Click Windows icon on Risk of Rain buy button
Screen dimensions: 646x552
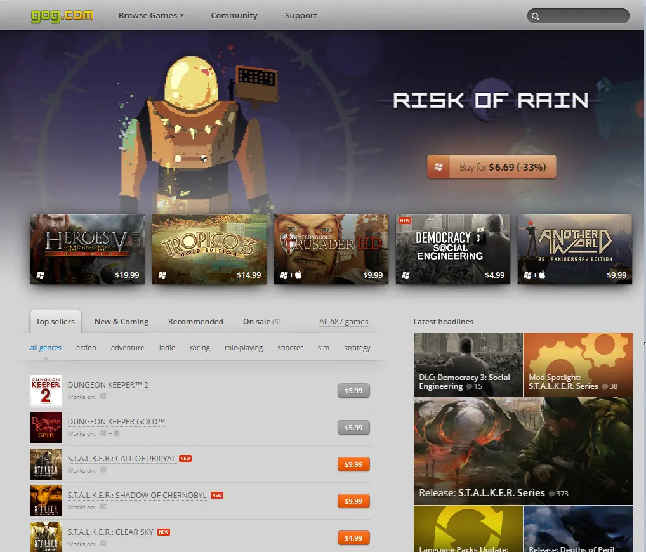pyautogui.click(x=438, y=168)
